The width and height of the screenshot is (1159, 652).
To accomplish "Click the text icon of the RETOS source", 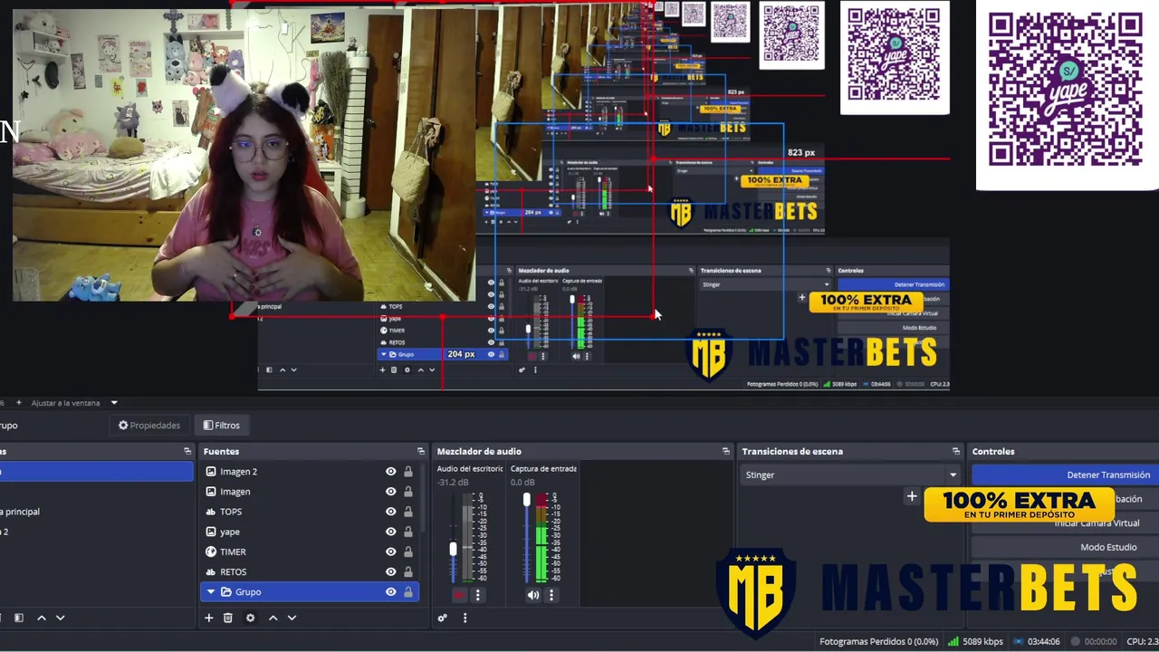I will pyautogui.click(x=211, y=571).
